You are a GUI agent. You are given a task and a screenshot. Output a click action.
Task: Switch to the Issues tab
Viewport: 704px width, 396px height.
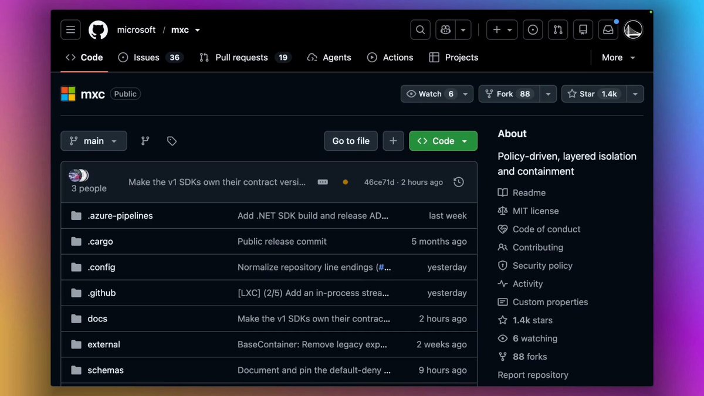click(x=151, y=57)
